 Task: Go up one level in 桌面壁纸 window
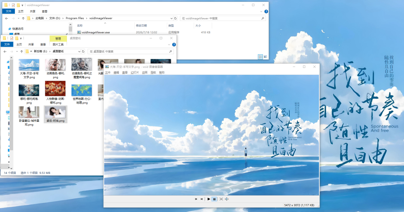(x=22, y=52)
